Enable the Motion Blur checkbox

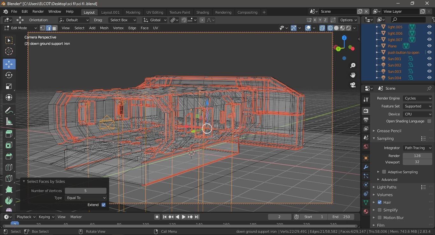click(x=380, y=218)
